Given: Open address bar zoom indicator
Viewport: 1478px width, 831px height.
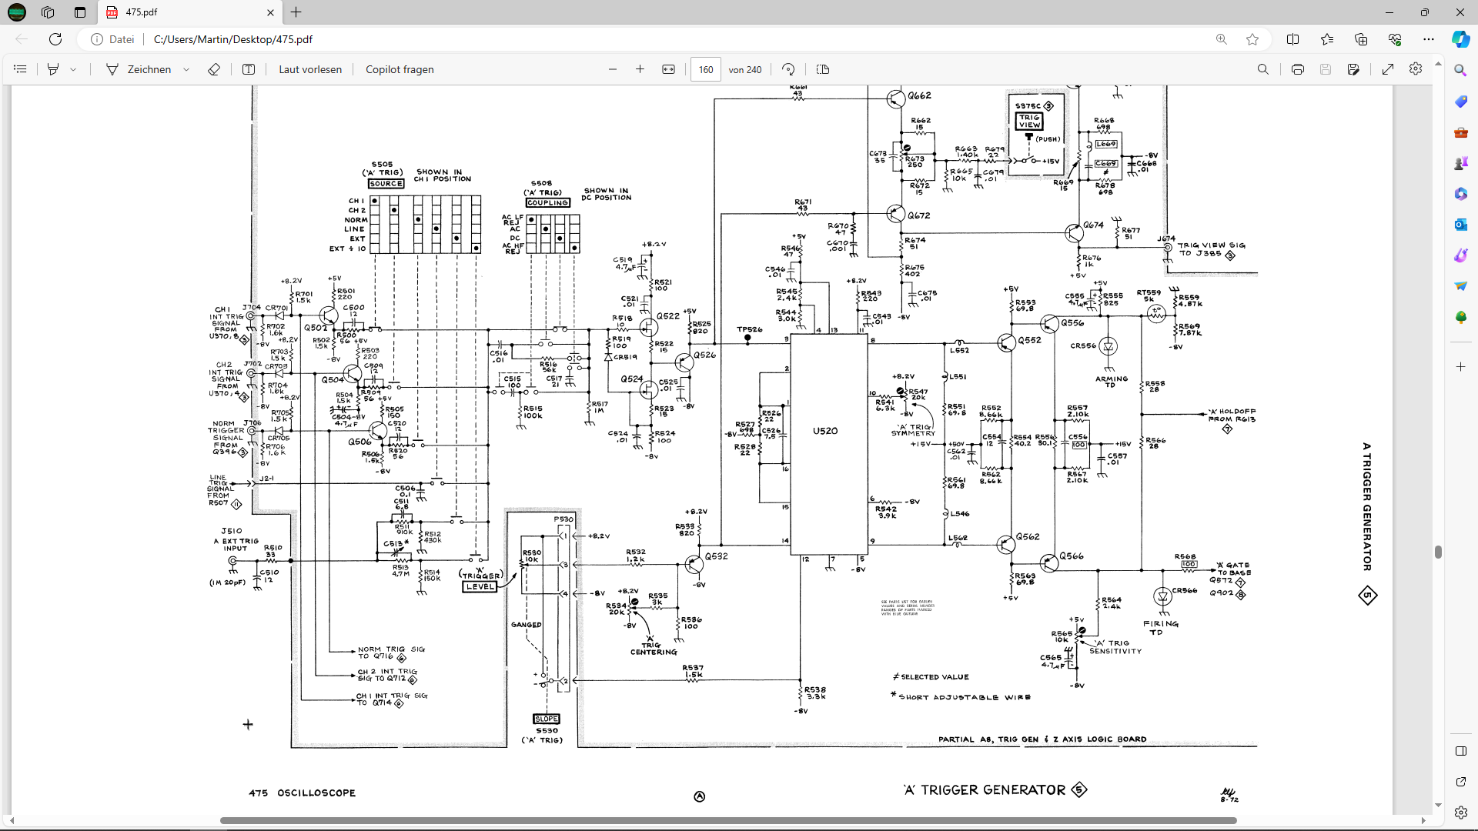Looking at the screenshot, I should 1222,39.
